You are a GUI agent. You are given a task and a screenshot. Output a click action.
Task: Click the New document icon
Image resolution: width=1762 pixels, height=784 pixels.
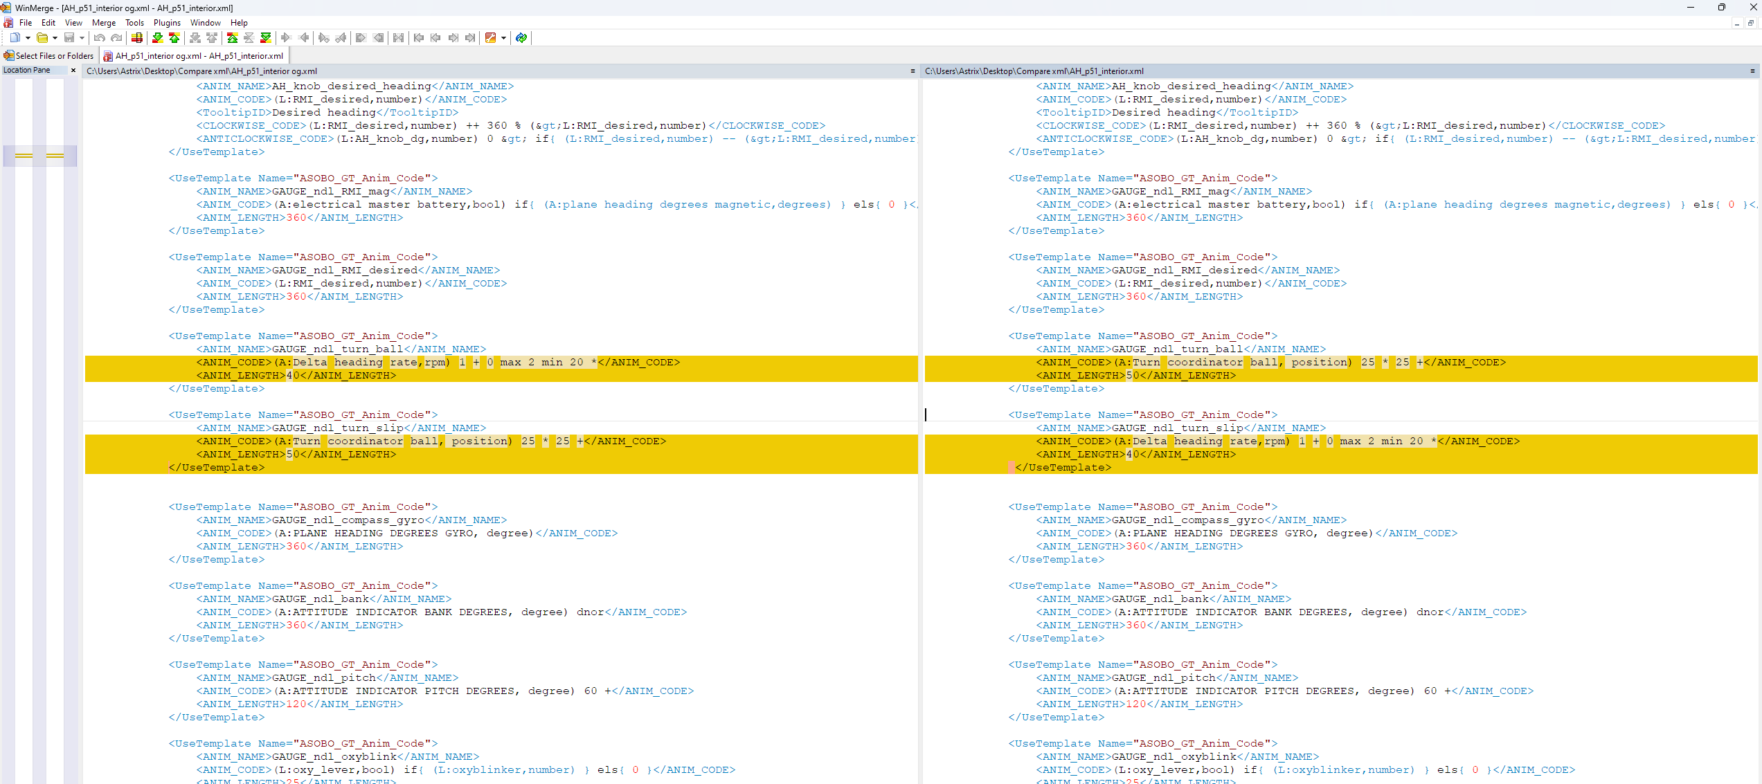(15, 38)
